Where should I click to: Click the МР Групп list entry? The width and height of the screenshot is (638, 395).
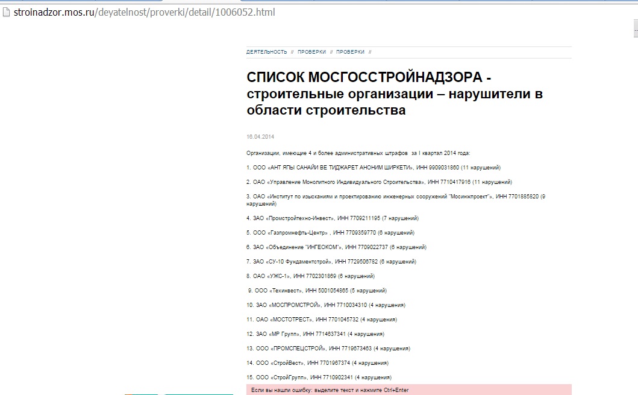point(315,334)
